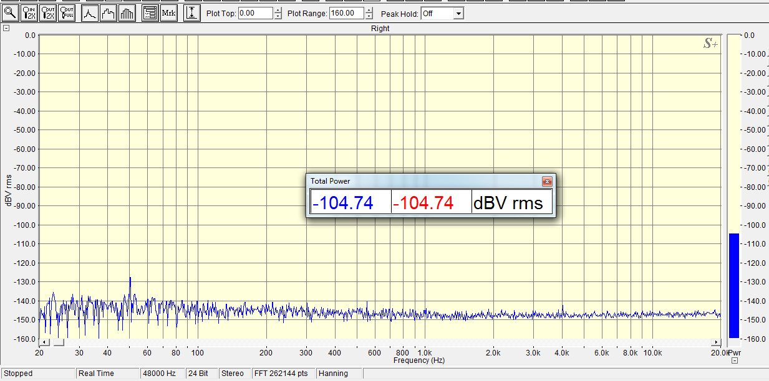Image resolution: width=769 pixels, height=381 pixels.
Task: Click the Total Power window title
Action: (331, 181)
